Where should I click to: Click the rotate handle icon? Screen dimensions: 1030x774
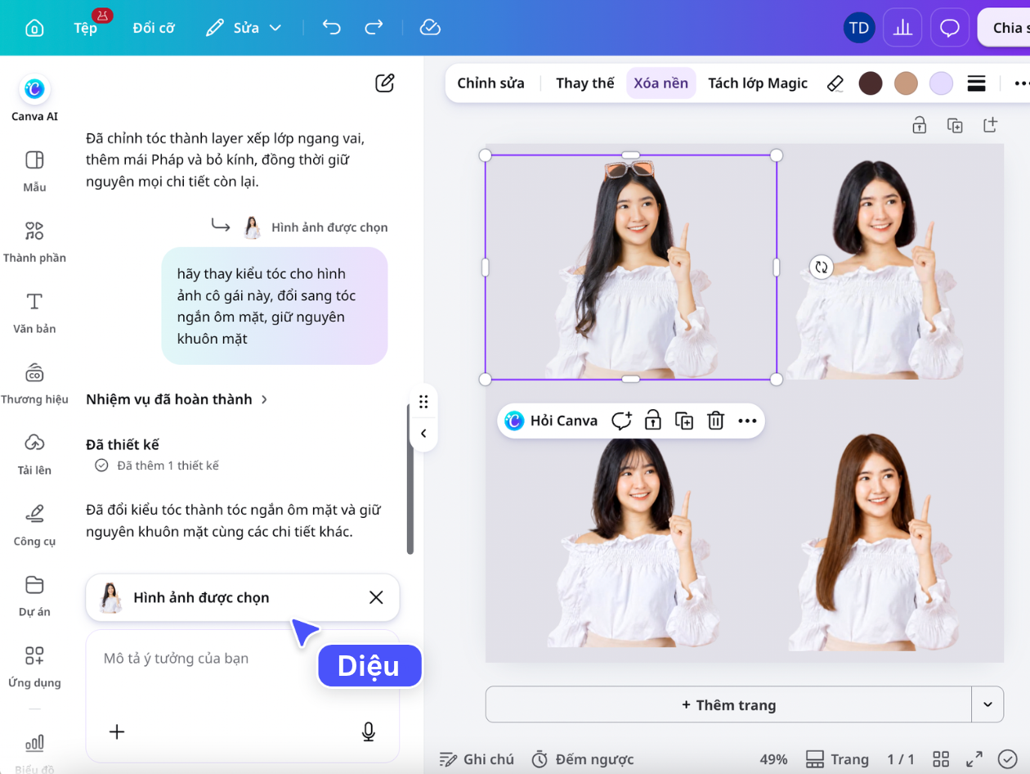pos(822,267)
